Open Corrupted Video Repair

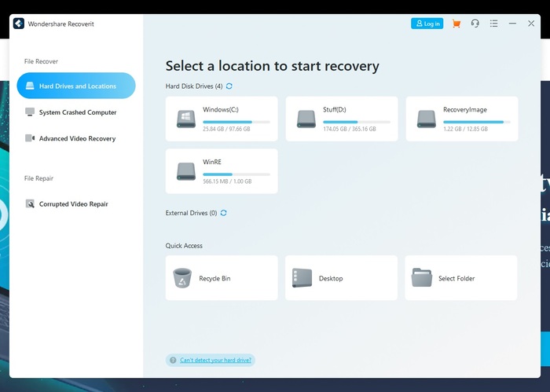pyautogui.click(x=73, y=204)
